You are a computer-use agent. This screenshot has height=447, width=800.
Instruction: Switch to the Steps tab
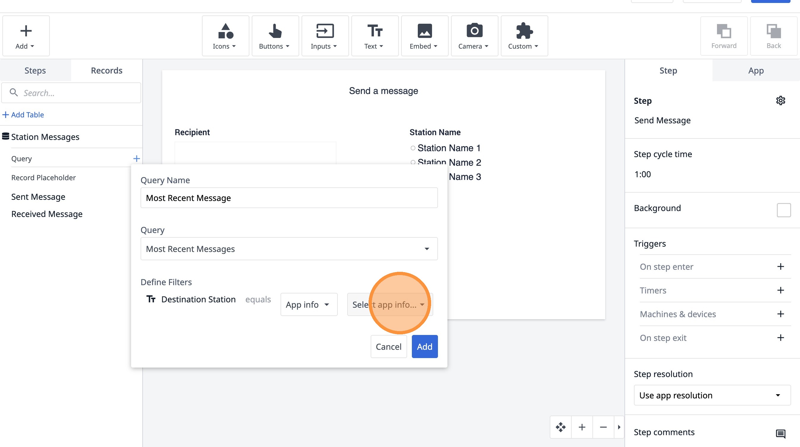(35, 71)
